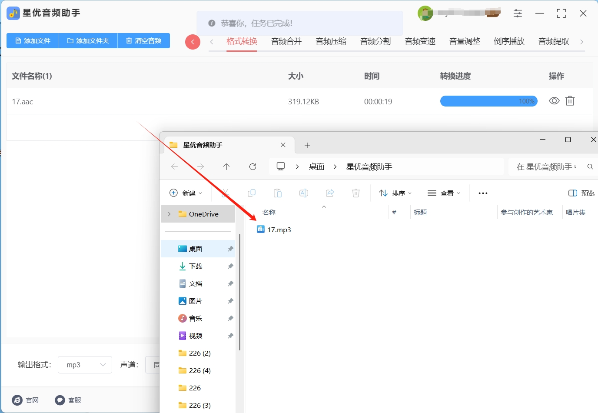Click the delete icon in Explorer toolbar
This screenshot has height=413, width=598.
tap(356, 193)
